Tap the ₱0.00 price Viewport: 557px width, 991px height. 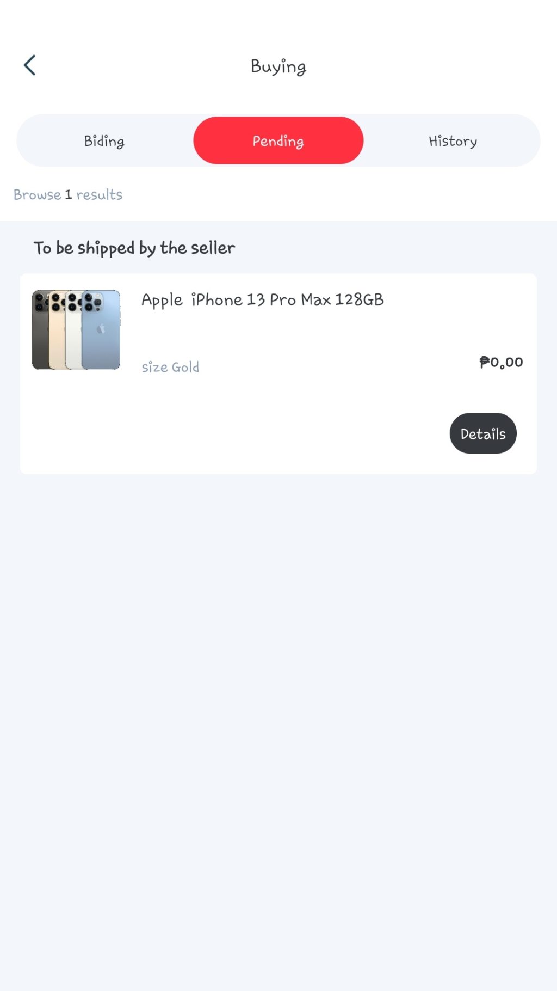click(501, 362)
